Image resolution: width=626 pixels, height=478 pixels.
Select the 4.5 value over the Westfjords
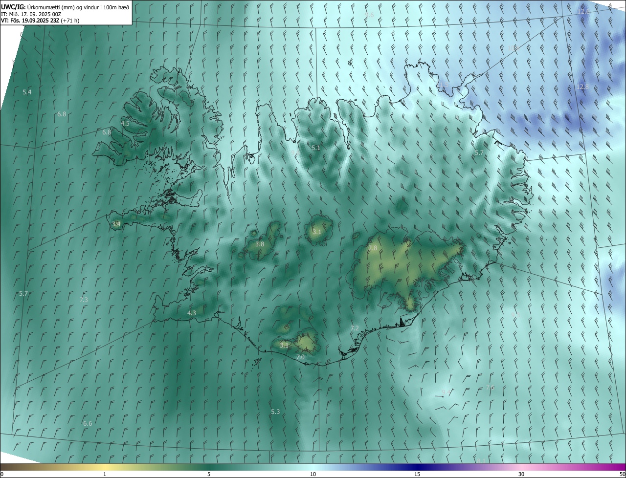point(125,123)
